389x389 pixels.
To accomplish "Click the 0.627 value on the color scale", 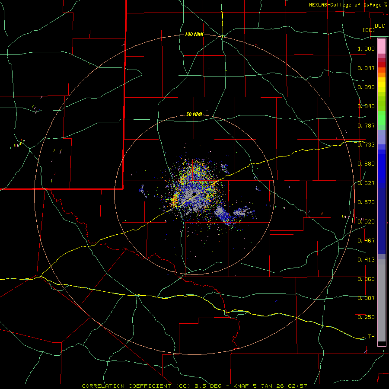I will [x=366, y=183].
